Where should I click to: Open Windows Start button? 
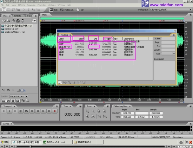pos(5,142)
